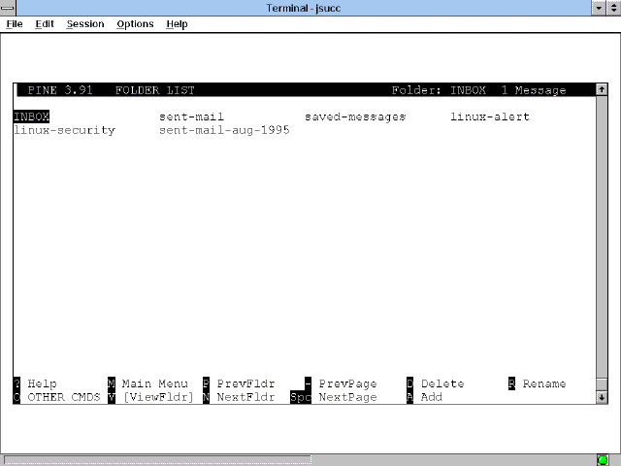Screen dimensions: 621x466
Task: Click the minimize down-arrow button
Action: pos(599,8)
